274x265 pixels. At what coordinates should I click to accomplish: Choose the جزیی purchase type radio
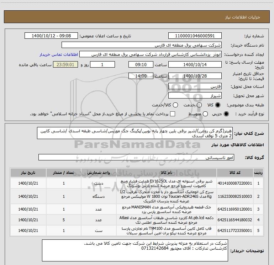226,114
